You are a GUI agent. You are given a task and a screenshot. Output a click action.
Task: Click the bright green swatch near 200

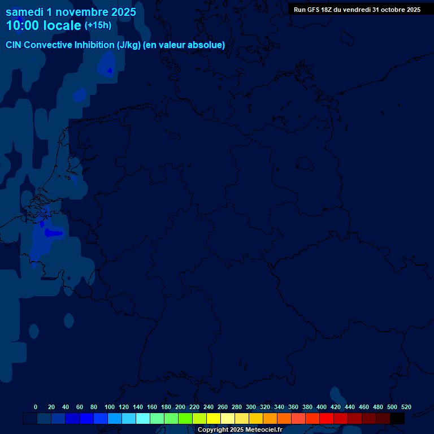pos(185,419)
